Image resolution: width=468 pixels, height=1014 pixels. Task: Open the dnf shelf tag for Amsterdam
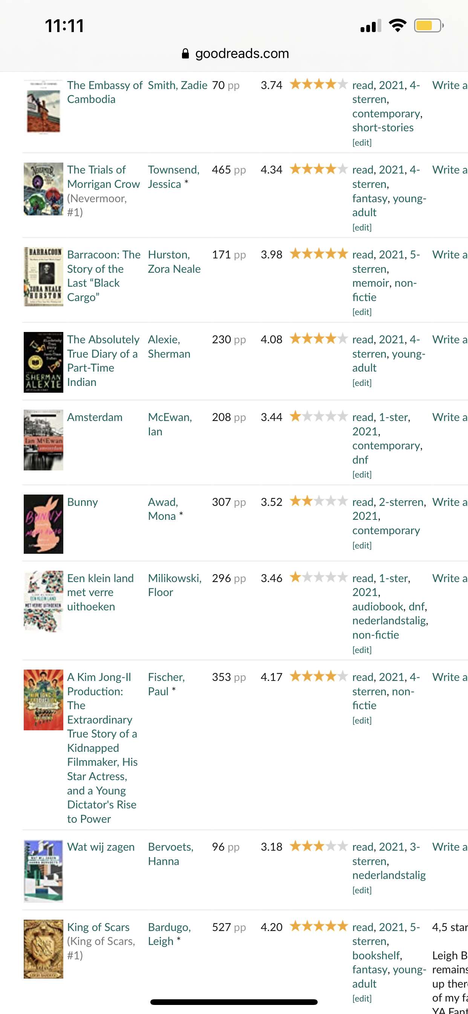(360, 460)
